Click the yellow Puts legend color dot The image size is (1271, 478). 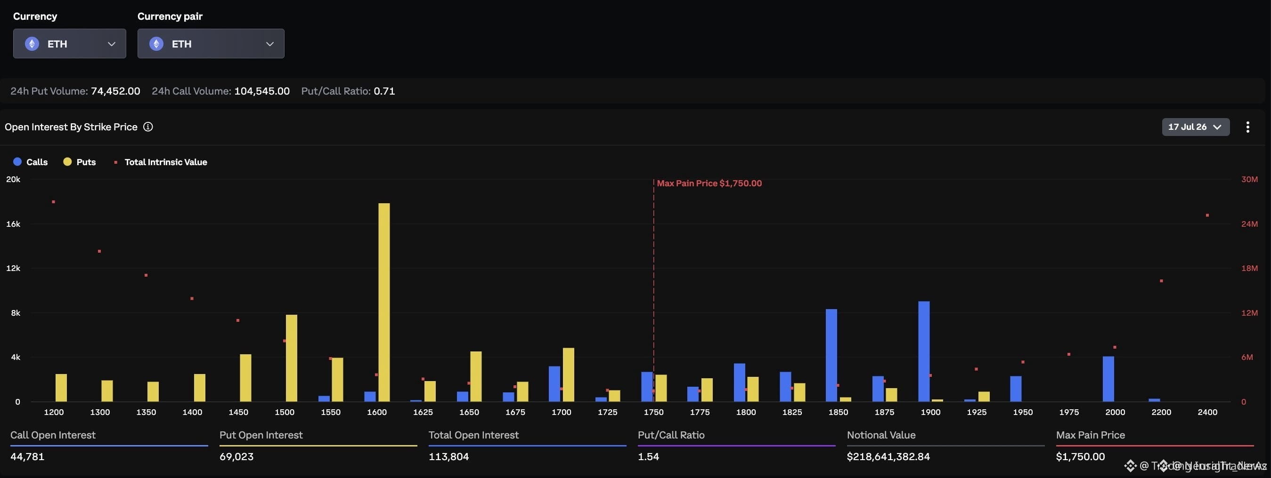(67, 162)
